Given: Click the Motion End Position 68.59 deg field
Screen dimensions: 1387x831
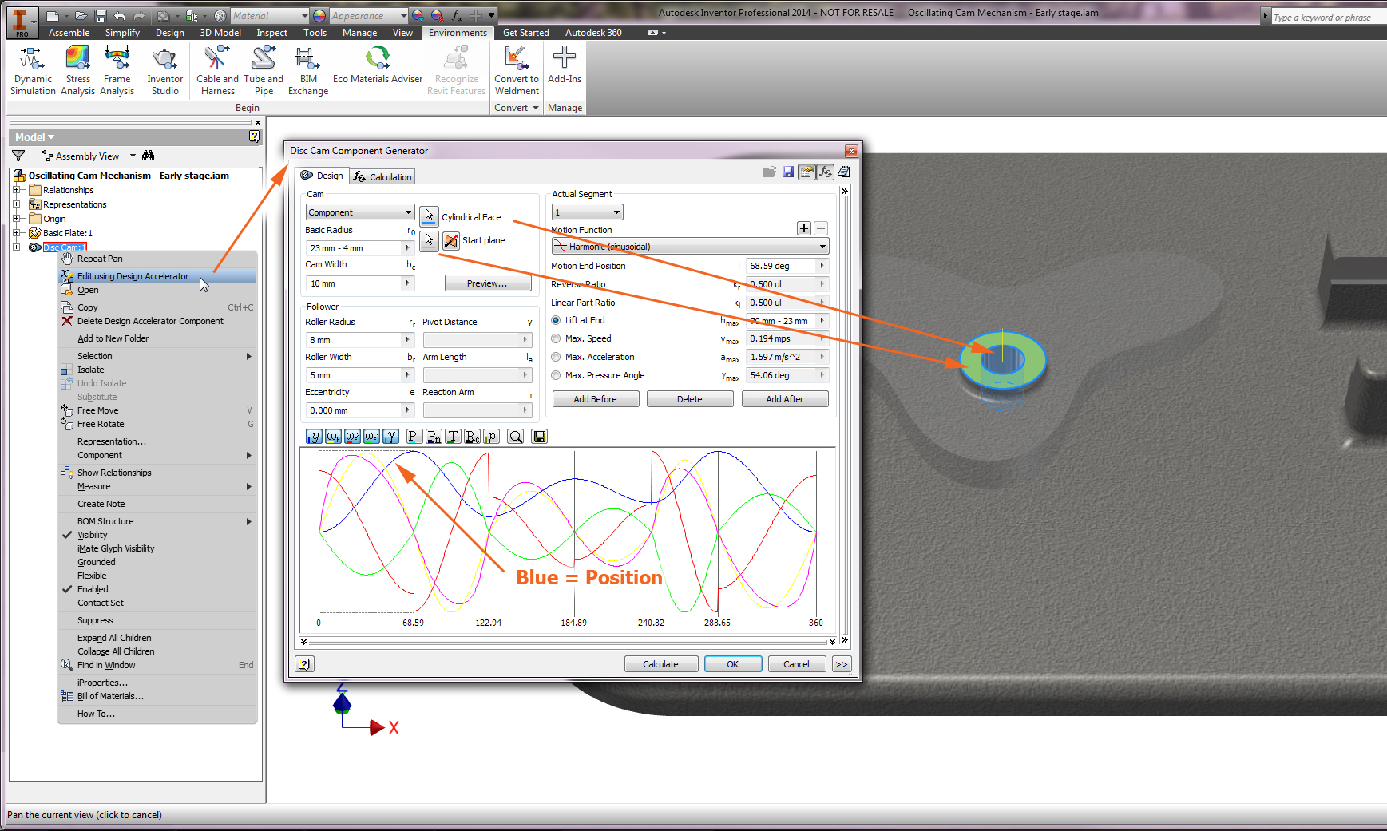Looking at the screenshot, I should [x=787, y=266].
